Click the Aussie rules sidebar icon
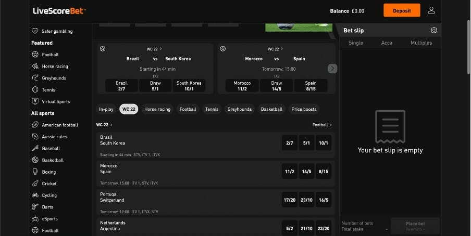The height and width of the screenshot is (236, 471). 35,136
